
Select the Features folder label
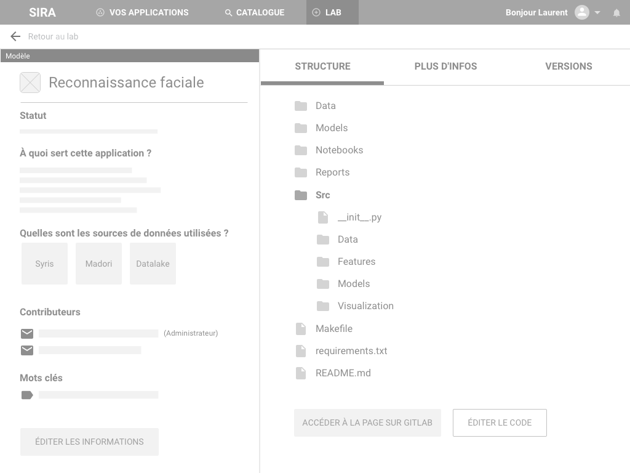[x=356, y=261]
